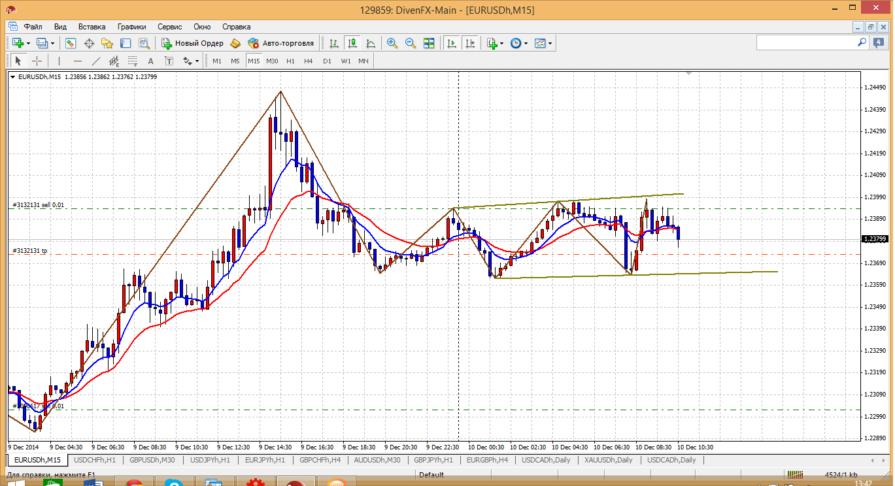Screen dimensions: 895x486
Task: Open the Navigator panel star-folder icon
Action: click(x=107, y=43)
